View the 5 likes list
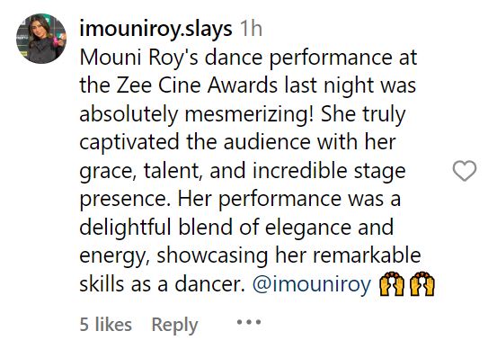Screen dimensions: 497x340 [105, 324]
